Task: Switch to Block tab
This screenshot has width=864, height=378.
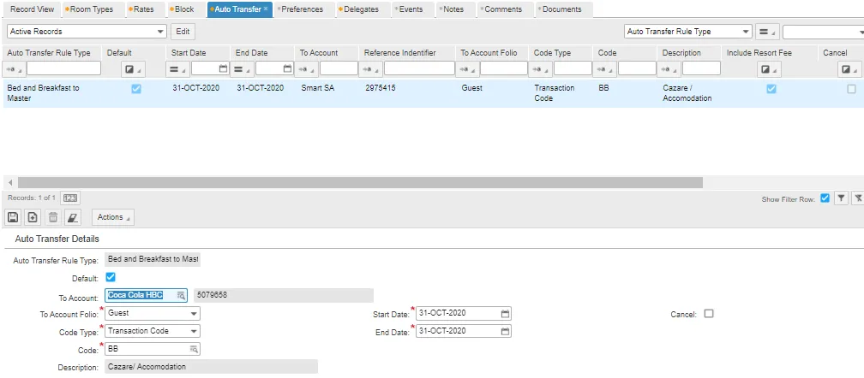Action: pyautogui.click(x=184, y=9)
